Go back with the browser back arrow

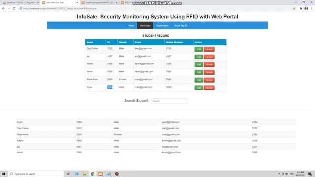[x=3, y=9]
